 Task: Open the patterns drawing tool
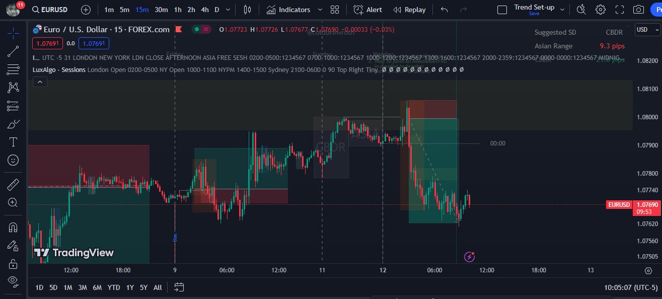13,87
